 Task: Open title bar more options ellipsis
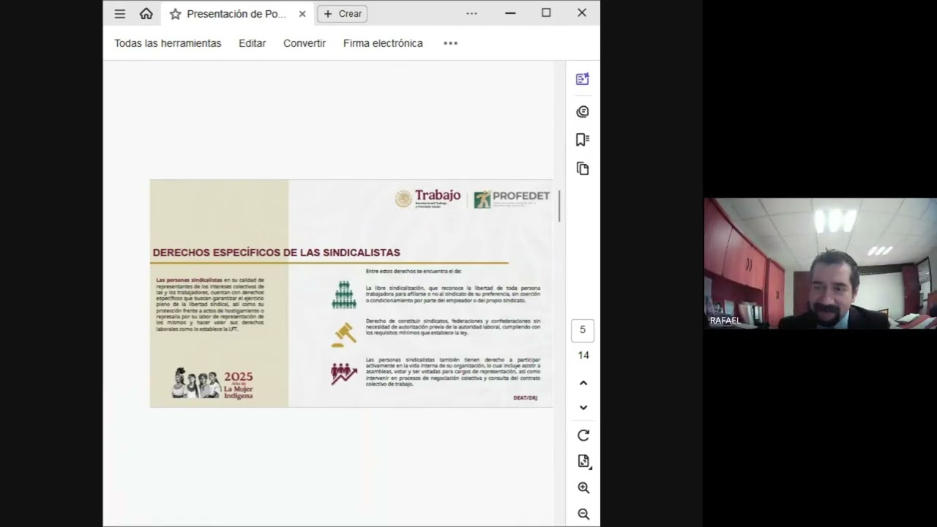pyautogui.click(x=471, y=13)
